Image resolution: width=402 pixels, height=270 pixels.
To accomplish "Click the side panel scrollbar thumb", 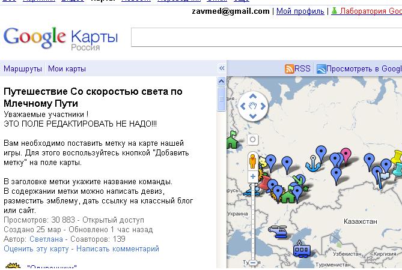I will tap(221, 99).
